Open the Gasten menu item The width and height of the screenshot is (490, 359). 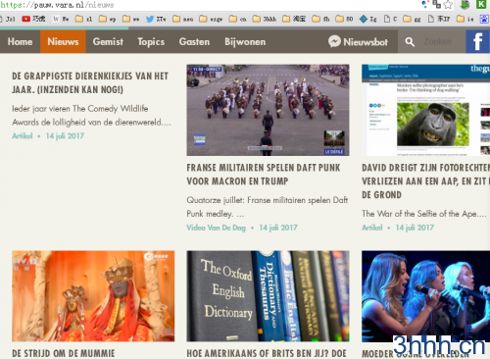(194, 41)
